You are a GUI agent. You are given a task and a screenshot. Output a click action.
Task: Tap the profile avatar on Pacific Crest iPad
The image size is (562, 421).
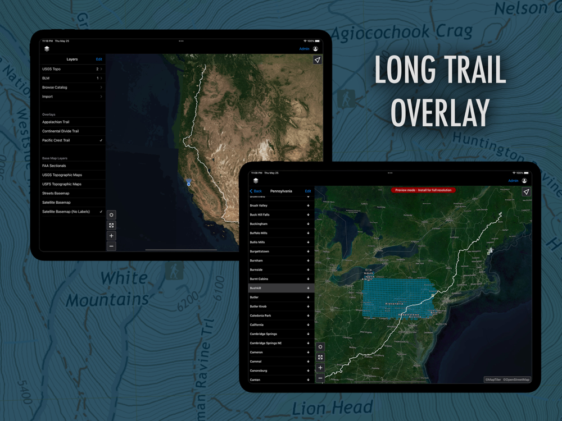pos(315,49)
